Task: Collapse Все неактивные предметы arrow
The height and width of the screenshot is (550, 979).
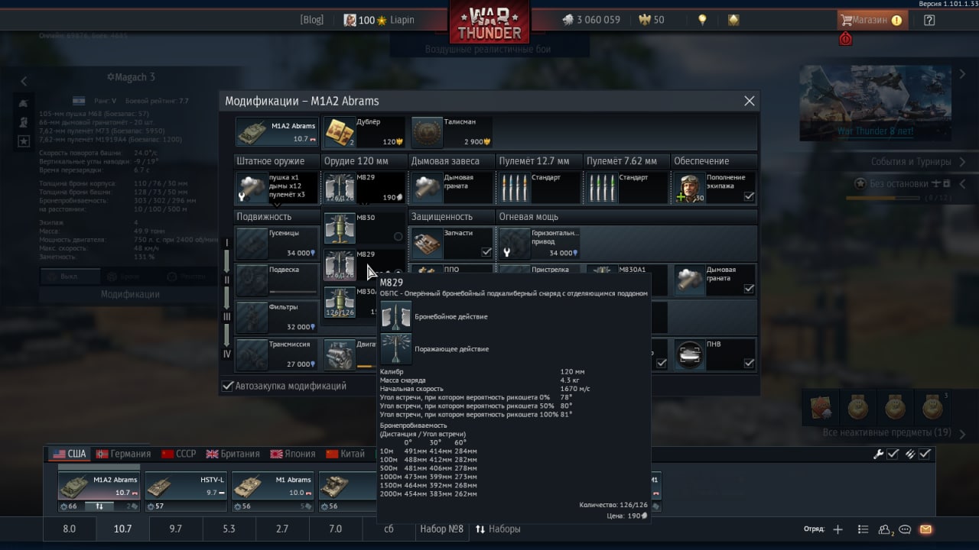Action: tap(962, 432)
